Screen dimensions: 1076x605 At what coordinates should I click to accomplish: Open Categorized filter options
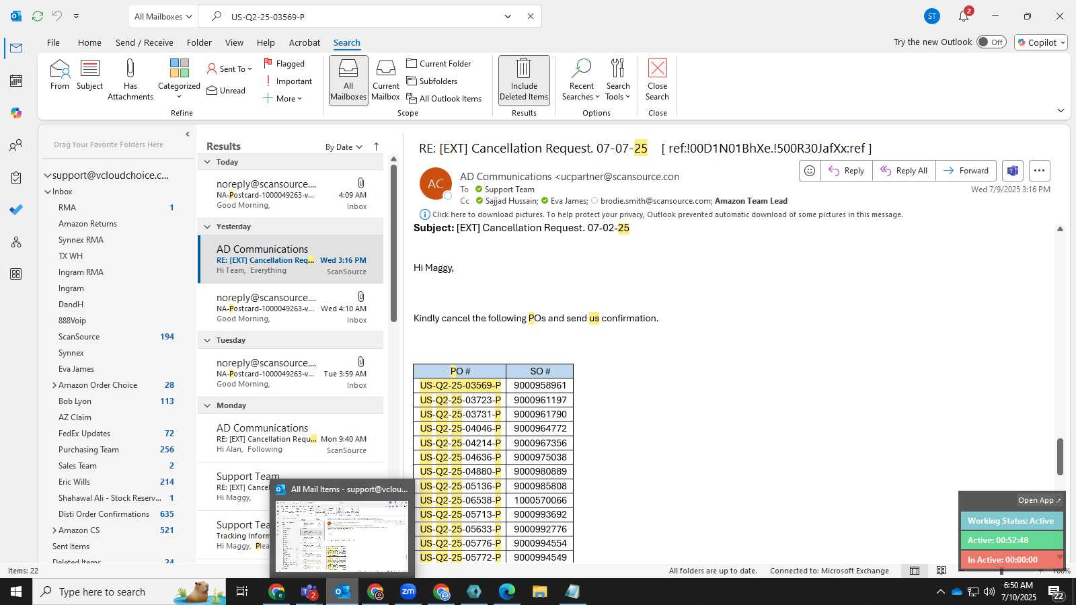179,79
